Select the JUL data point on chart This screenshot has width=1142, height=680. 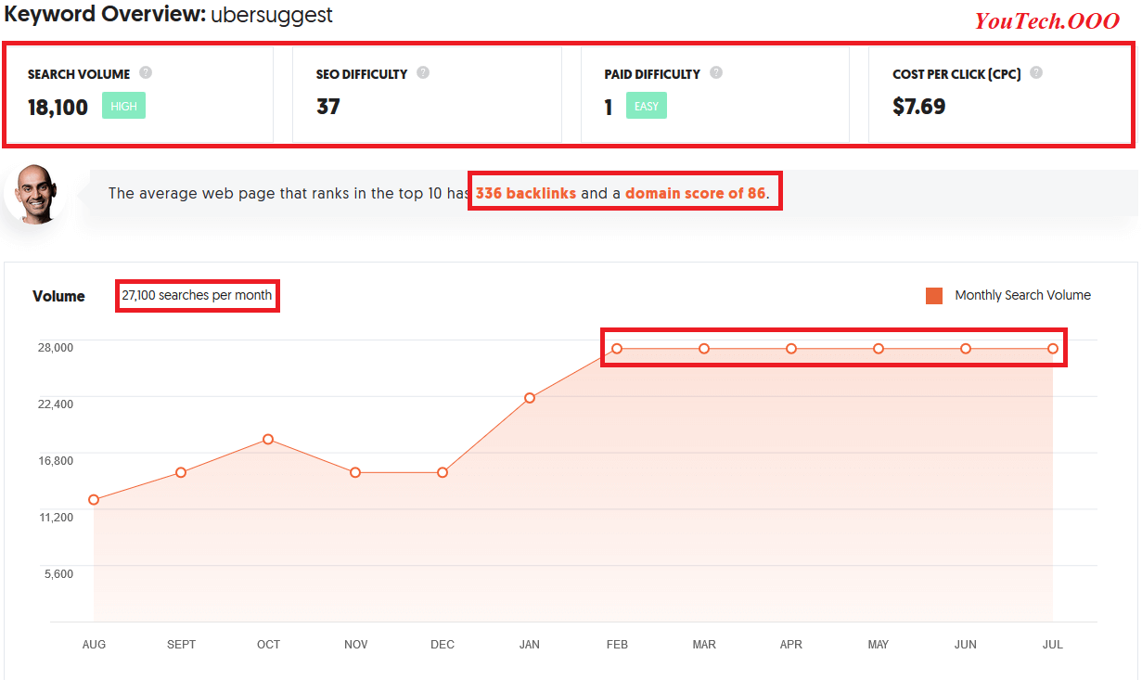pyautogui.click(x=1053, y=349)
